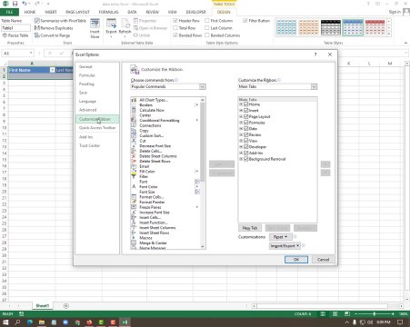Click the New Tab button
Screen dimensions: 410x327
pyautogui.click(x=250, y=228)
